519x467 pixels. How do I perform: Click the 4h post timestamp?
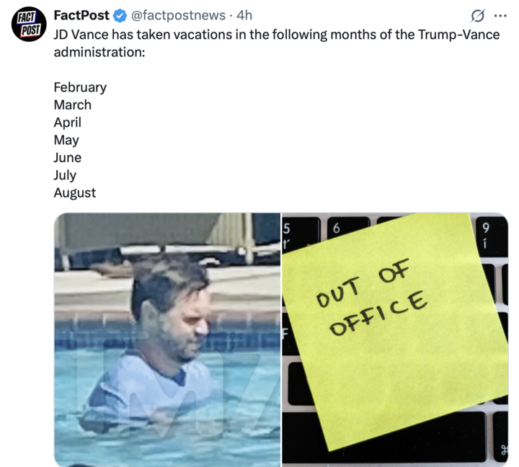pos(244,16)
